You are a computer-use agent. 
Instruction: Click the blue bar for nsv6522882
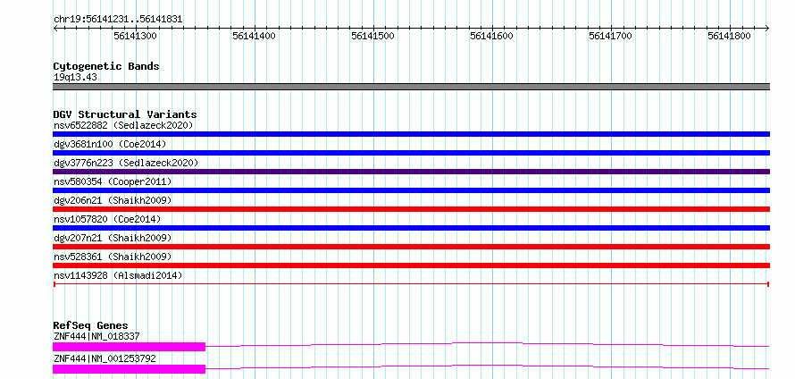click(x=411, y=134)
